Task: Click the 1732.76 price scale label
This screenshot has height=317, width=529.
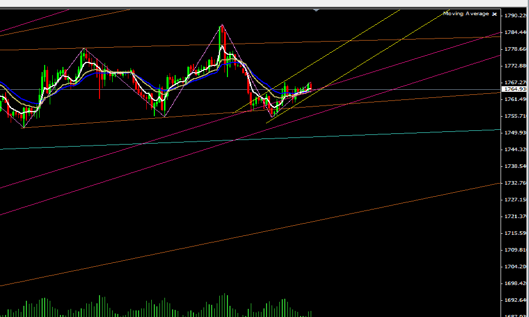Action: [514, 183]
